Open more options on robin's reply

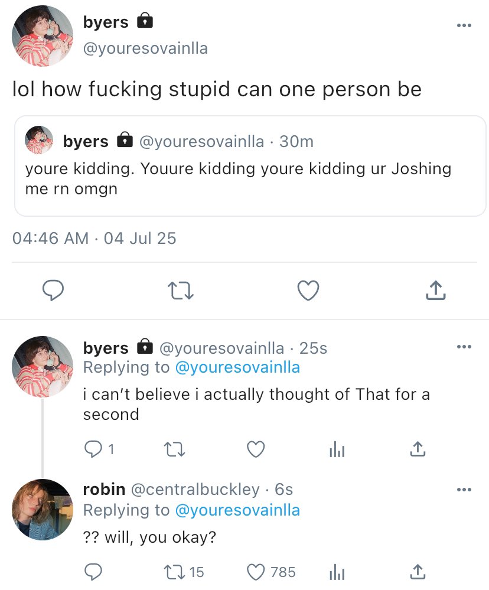[464, 490]
